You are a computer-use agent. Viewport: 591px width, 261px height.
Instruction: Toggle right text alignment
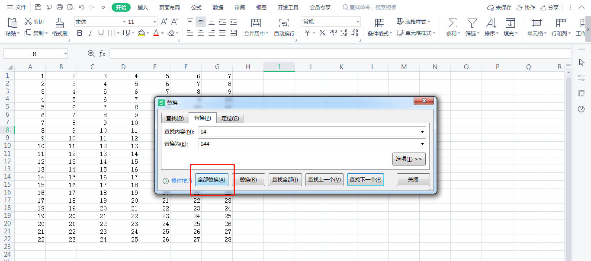coord(212,33)
